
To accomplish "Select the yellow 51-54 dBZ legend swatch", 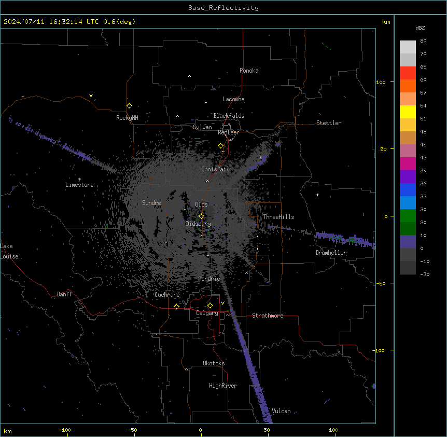I will coord(408,112).
